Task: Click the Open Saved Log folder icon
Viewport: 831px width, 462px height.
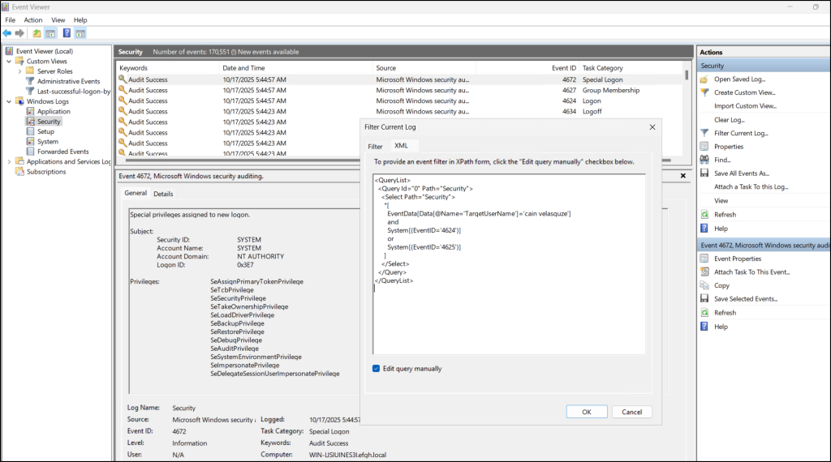Action: pos(704,79)
